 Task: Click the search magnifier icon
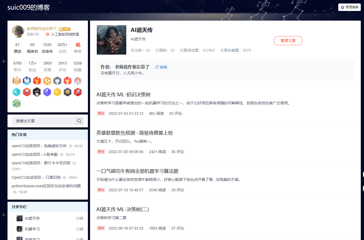79,121
